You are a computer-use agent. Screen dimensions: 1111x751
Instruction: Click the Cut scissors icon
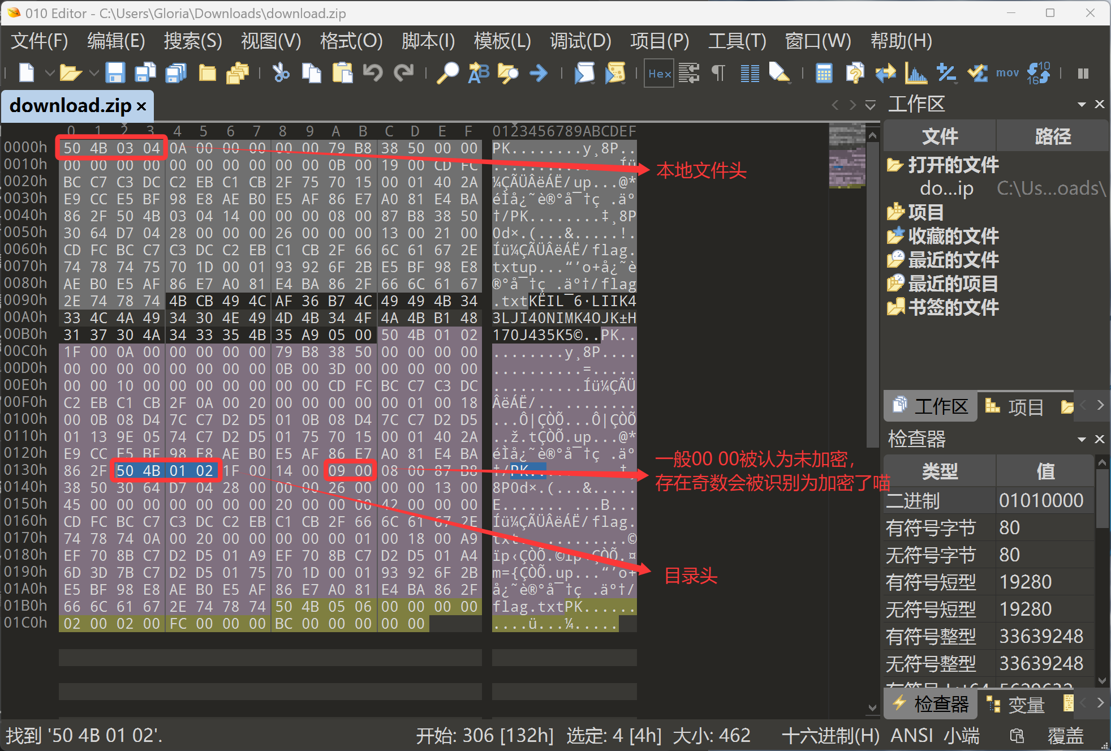[281, 73]
